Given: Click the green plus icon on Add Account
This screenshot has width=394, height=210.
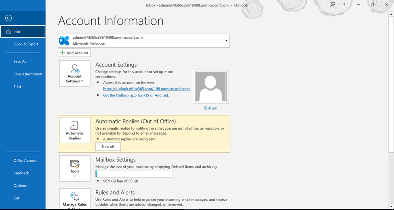Looking at the screenshot, I should tap(62, 53).
